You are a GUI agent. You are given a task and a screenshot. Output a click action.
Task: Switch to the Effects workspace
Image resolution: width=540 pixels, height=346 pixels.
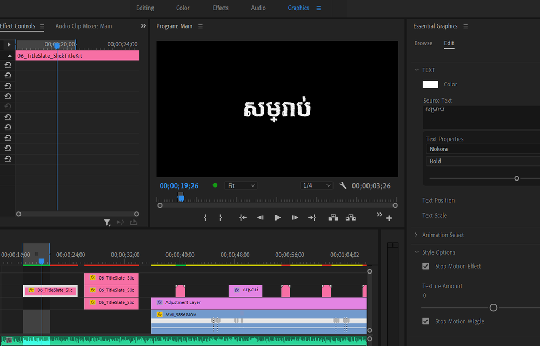[221, 8]
